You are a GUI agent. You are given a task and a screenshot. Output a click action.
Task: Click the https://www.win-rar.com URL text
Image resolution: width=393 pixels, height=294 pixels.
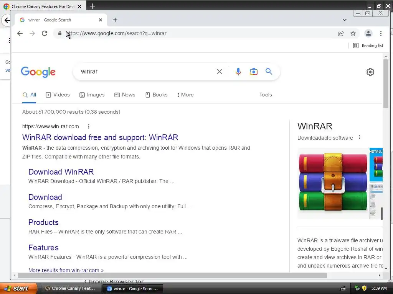point(51,126)
